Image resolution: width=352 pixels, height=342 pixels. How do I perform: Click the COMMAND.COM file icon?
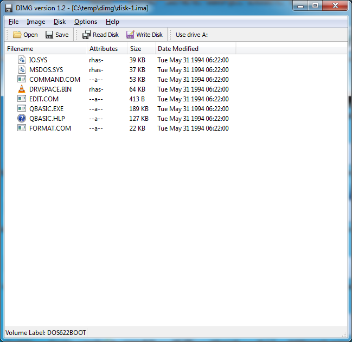click(22, 79)
